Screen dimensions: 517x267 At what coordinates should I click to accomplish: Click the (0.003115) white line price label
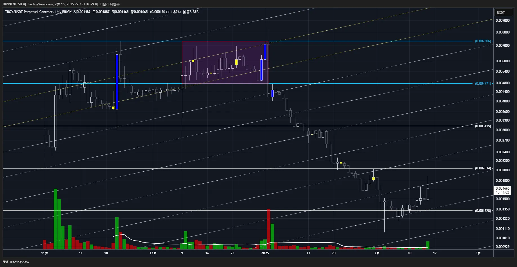(x=483, y=126)
